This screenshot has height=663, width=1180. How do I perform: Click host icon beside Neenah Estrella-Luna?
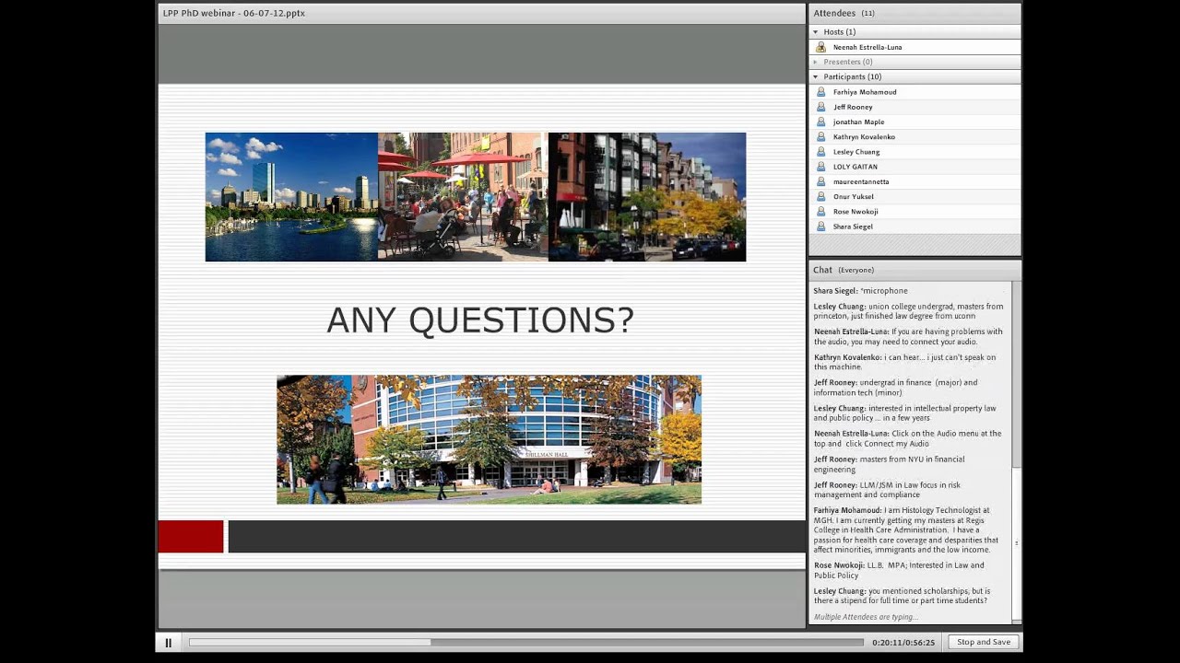pos(820,47)
